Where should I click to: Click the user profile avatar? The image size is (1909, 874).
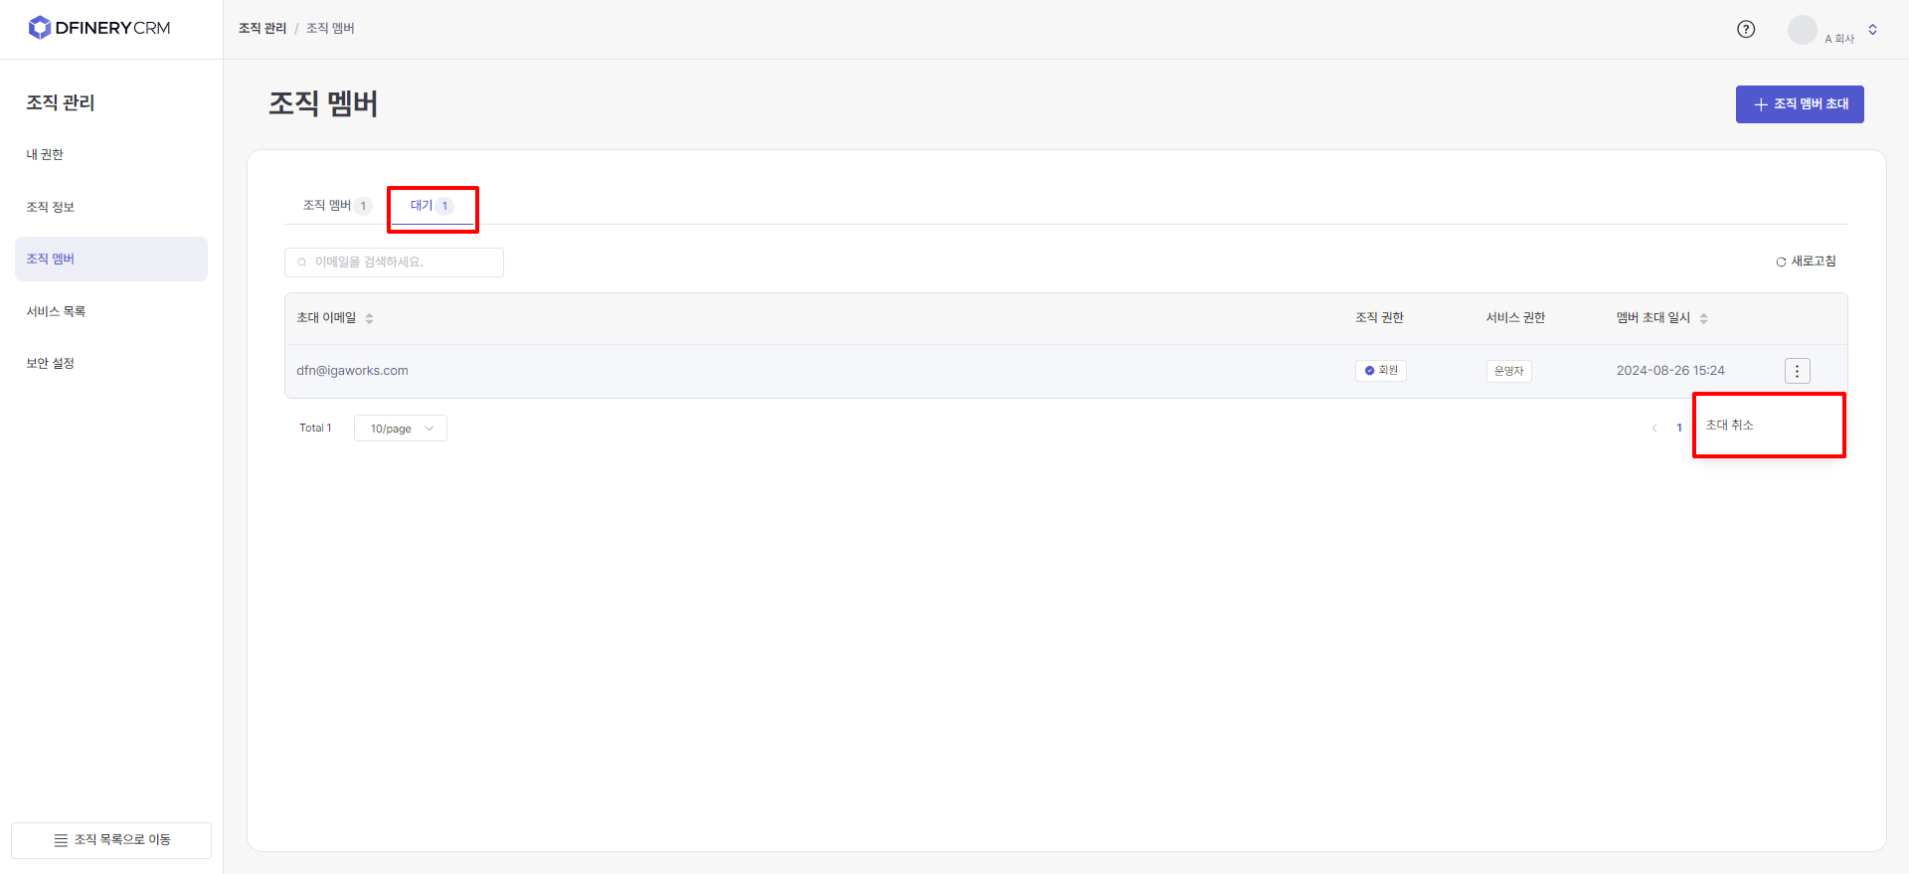pyautogui.click(x=1802, y=30)
